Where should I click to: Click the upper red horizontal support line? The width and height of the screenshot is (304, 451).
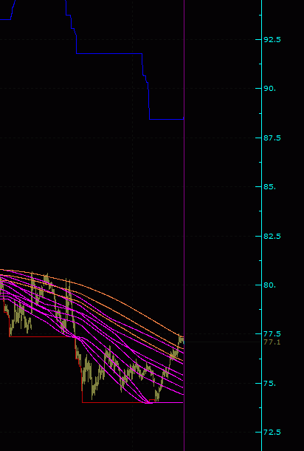(41, 336)
